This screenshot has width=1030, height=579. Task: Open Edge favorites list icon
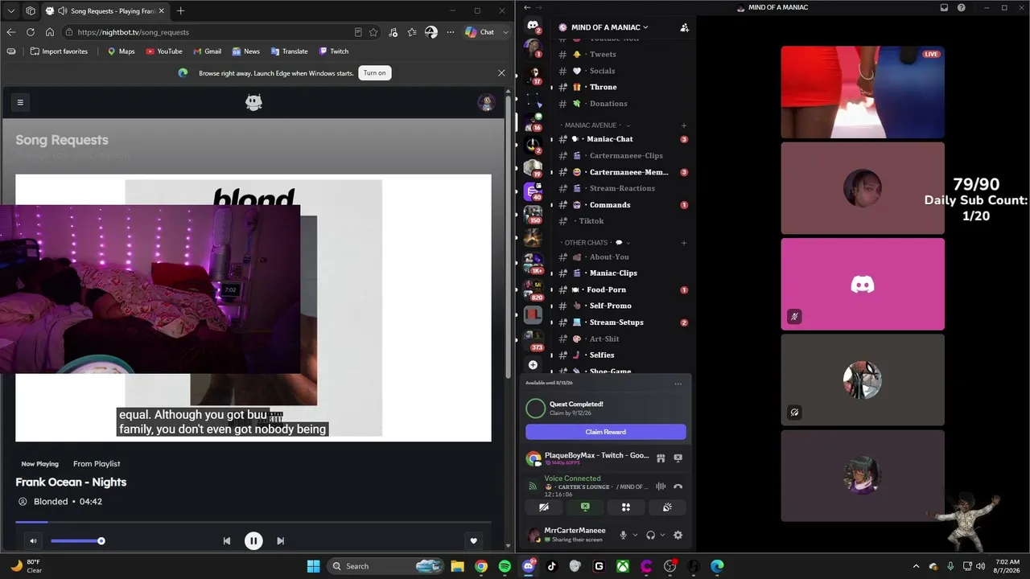point(412,32)
